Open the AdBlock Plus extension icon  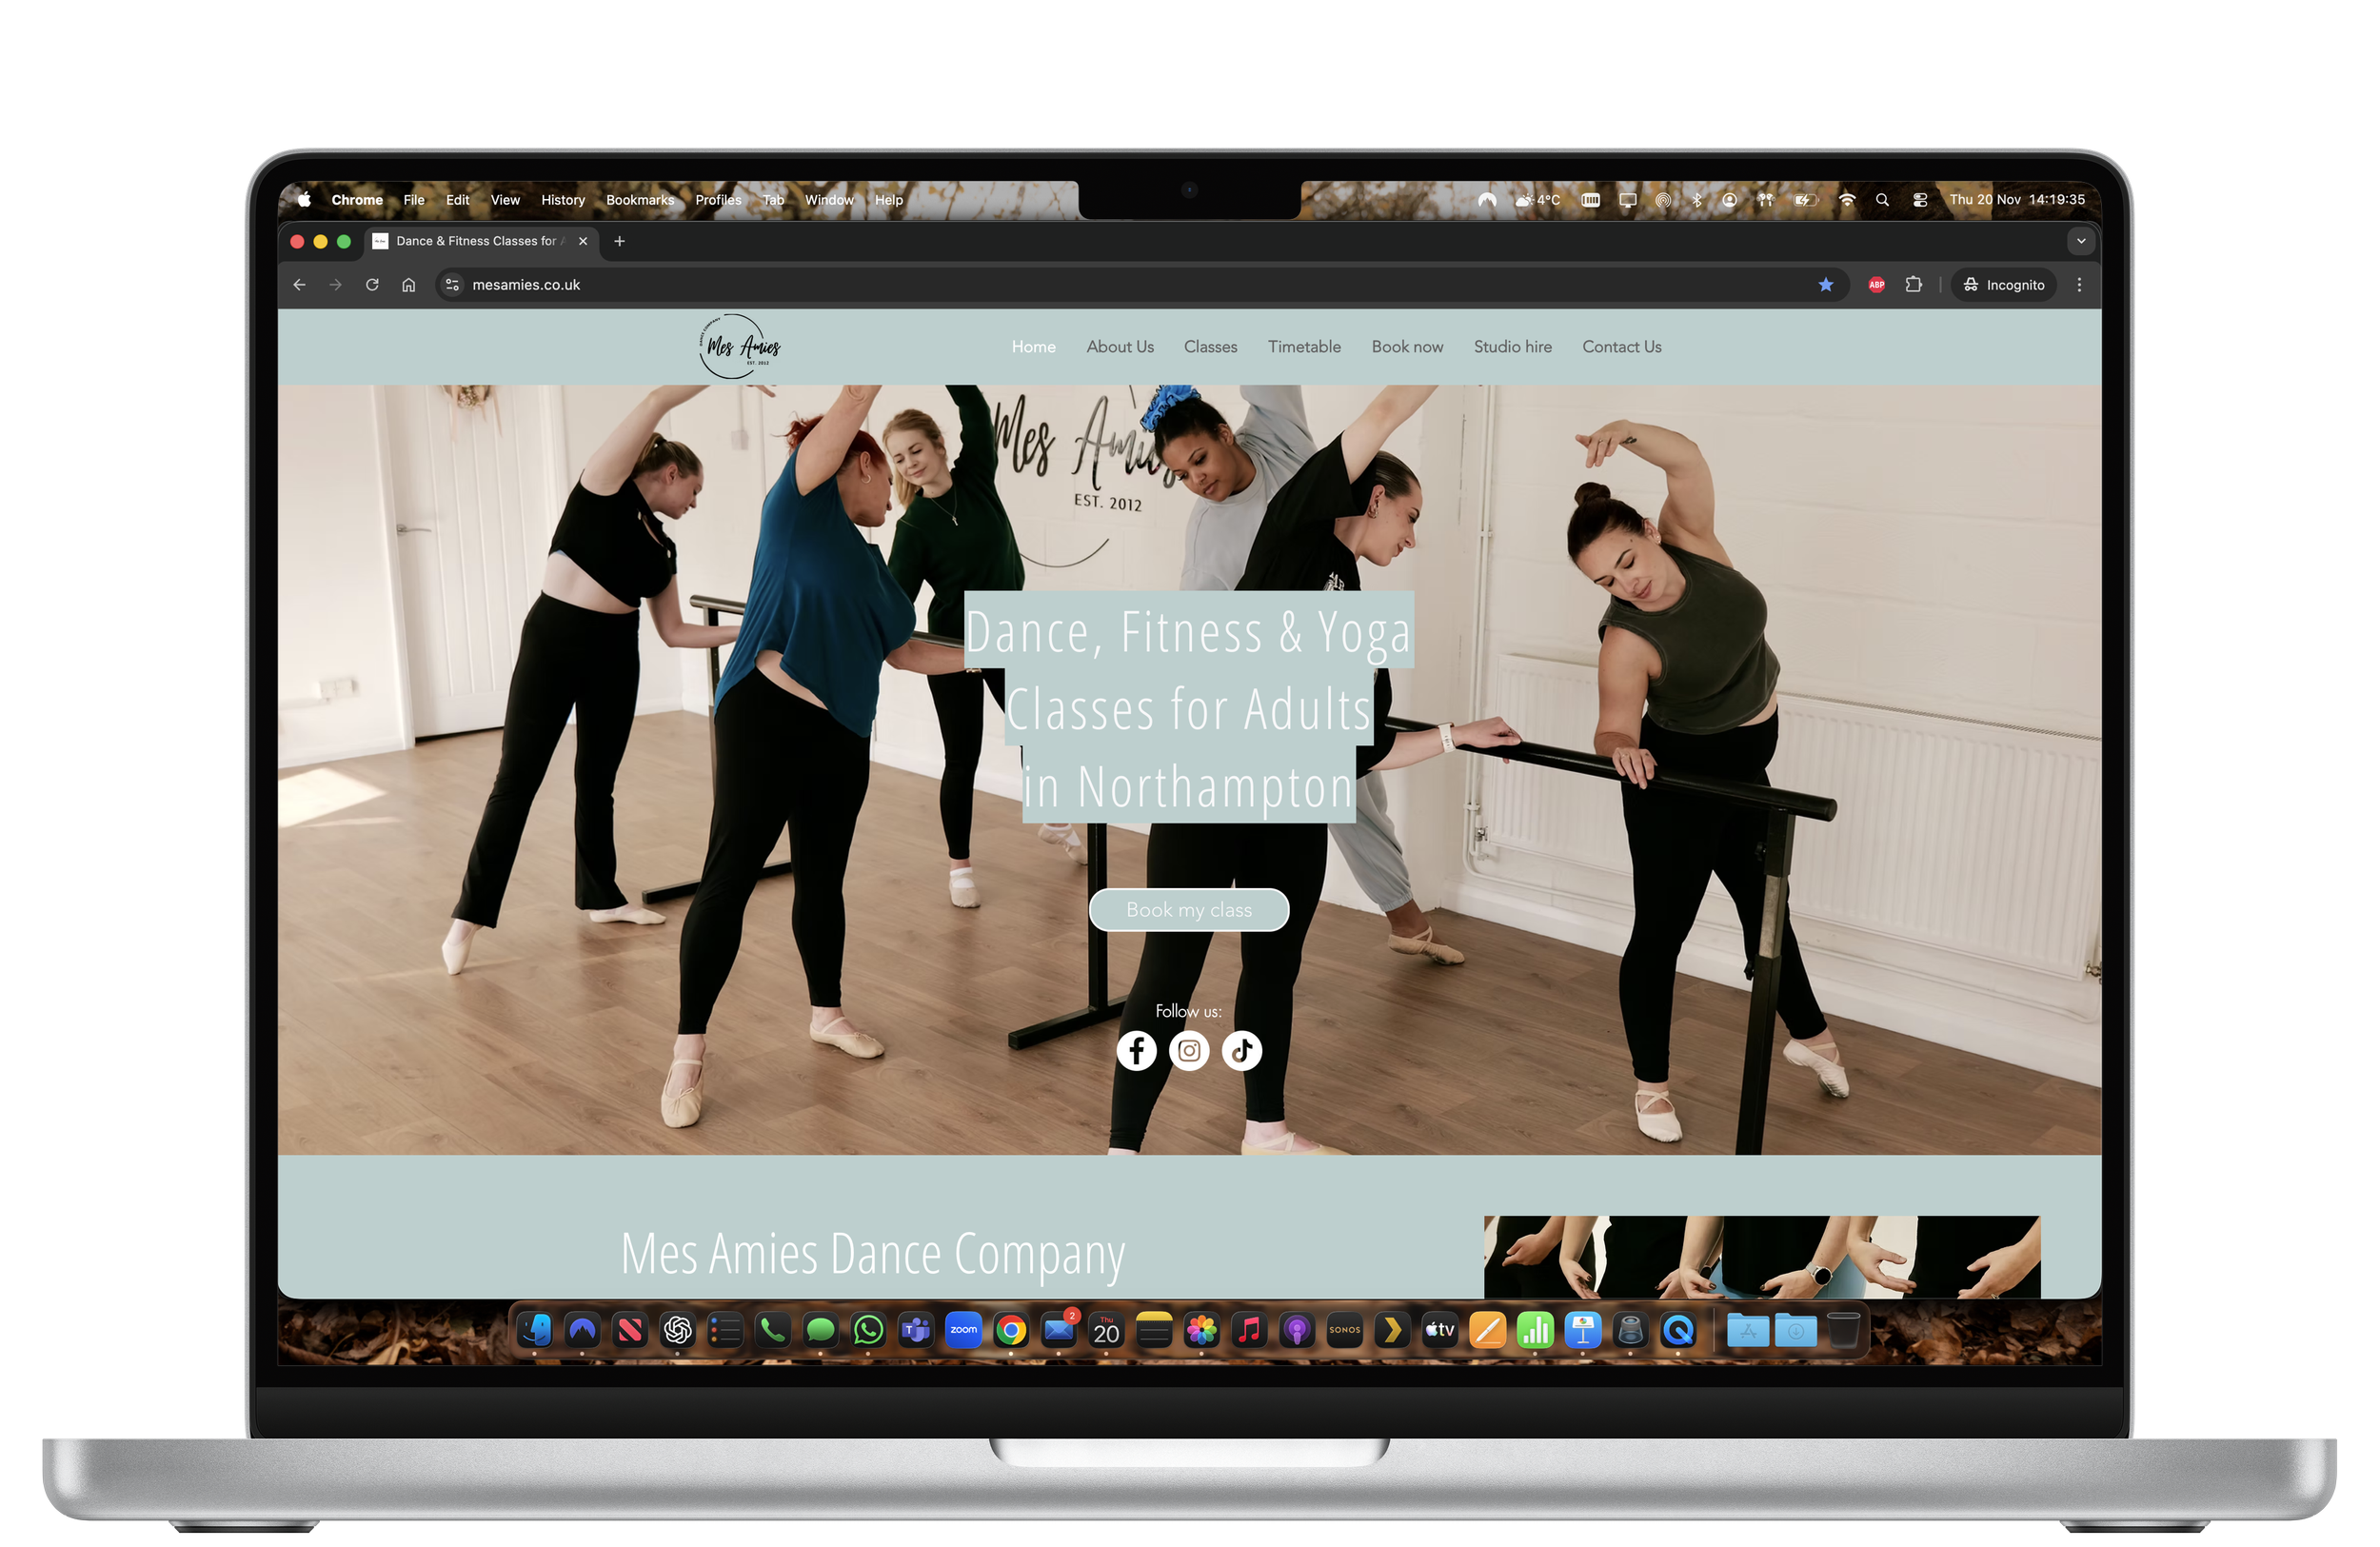coord(1877,285)
